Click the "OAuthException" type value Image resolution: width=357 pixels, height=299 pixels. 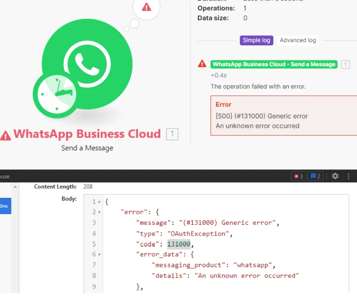pyautogui.click(x=198, y=234)
